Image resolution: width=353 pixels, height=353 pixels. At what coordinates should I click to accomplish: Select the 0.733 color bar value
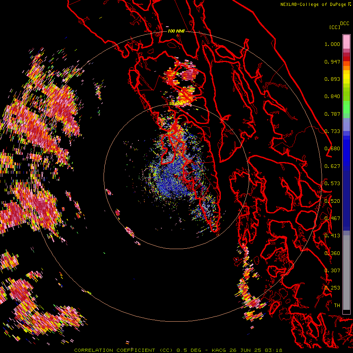click(332, 131)
